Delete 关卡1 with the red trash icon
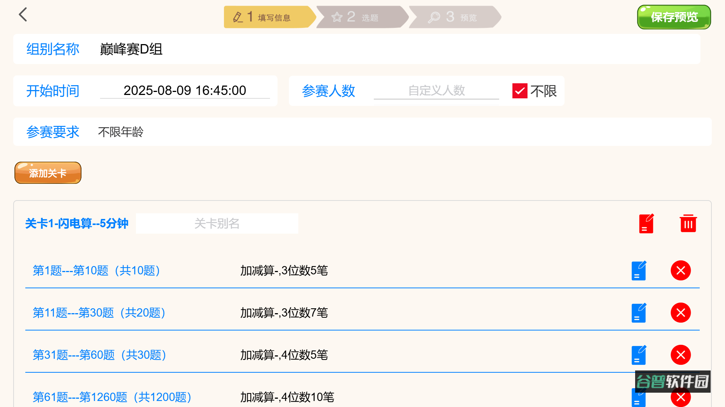This screenshot has height=407, width=725. pyautogui.click(x=688, y=224)
